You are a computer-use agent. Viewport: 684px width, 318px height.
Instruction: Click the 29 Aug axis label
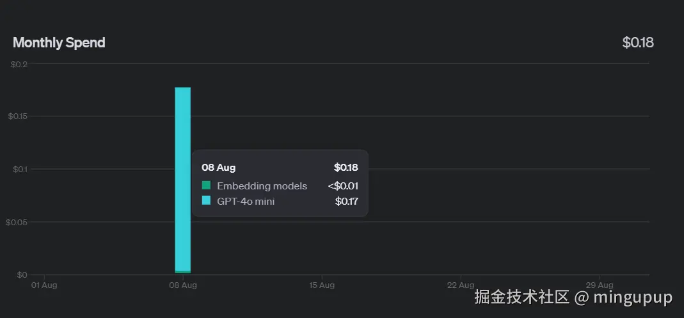tap(600, 285)
